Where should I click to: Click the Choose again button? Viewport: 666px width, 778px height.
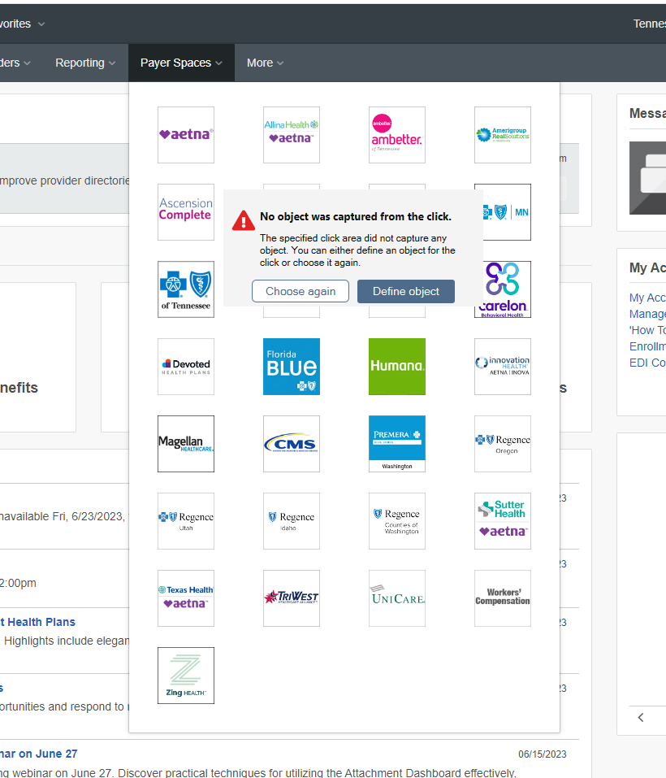[x=301, y=291]
